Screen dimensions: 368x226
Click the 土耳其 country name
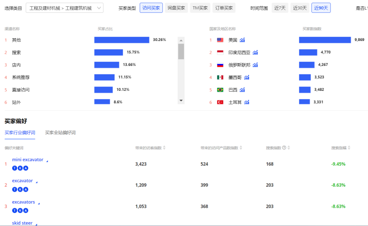[x=235, y=102]
